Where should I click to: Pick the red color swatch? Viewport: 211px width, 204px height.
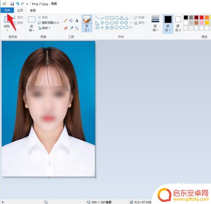[x=202, y=17]
